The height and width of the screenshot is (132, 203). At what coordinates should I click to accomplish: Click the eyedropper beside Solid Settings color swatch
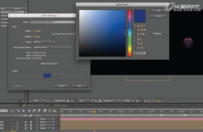click(x=54, y=75)
